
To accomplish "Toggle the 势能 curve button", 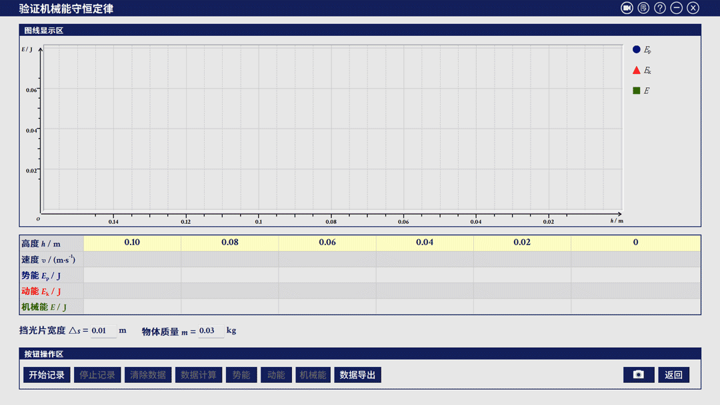I will click(241, 375).
